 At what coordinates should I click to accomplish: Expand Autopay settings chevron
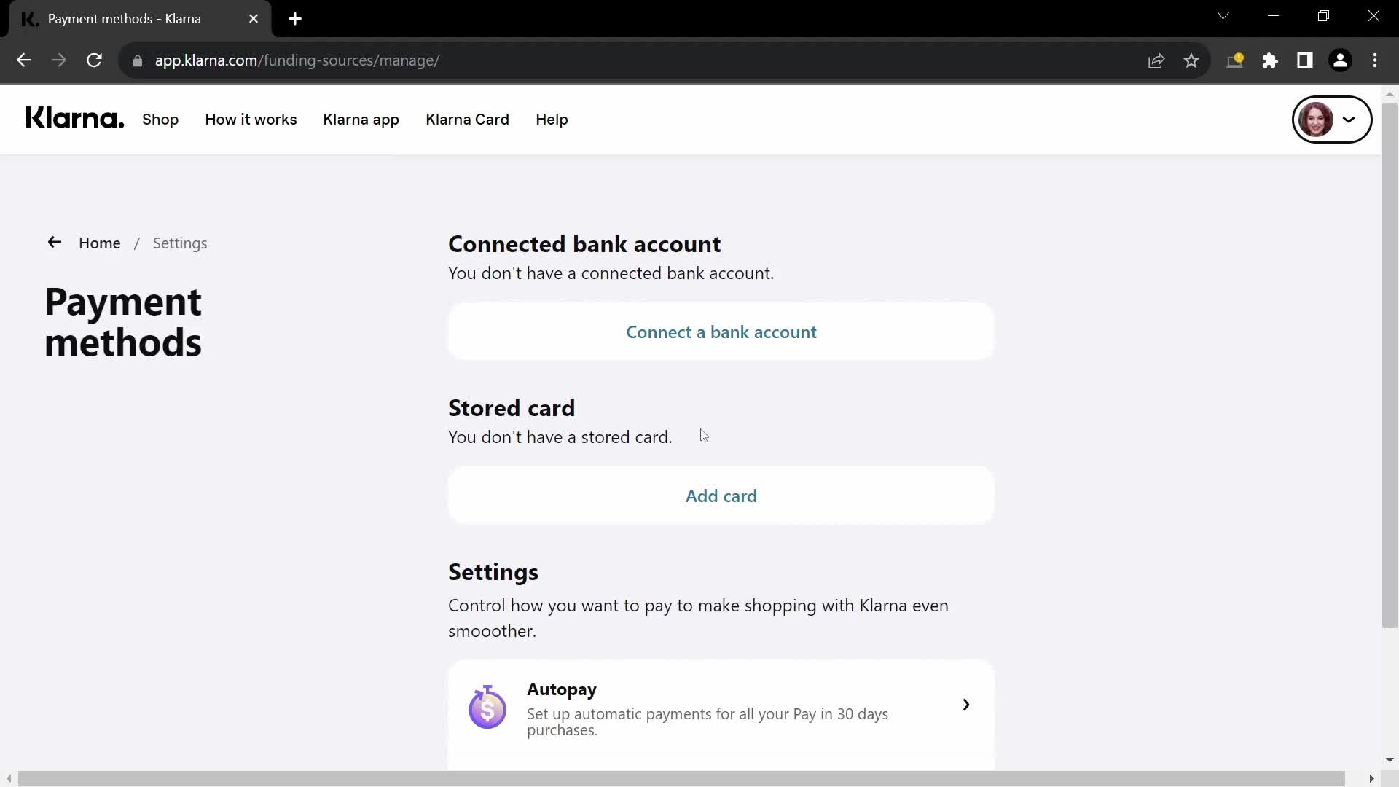click(965, 705)
